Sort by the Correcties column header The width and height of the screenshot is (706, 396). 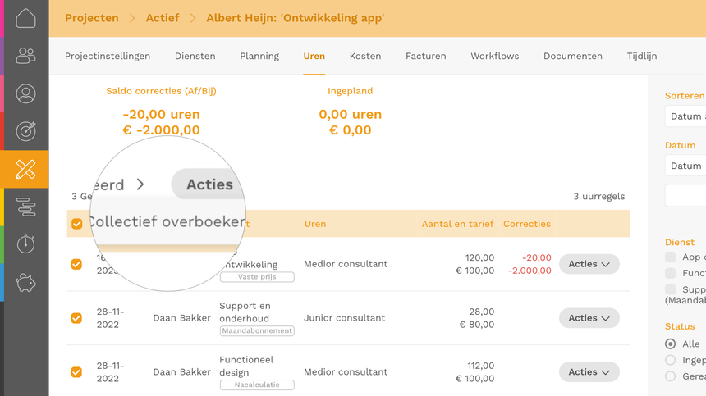527,224
